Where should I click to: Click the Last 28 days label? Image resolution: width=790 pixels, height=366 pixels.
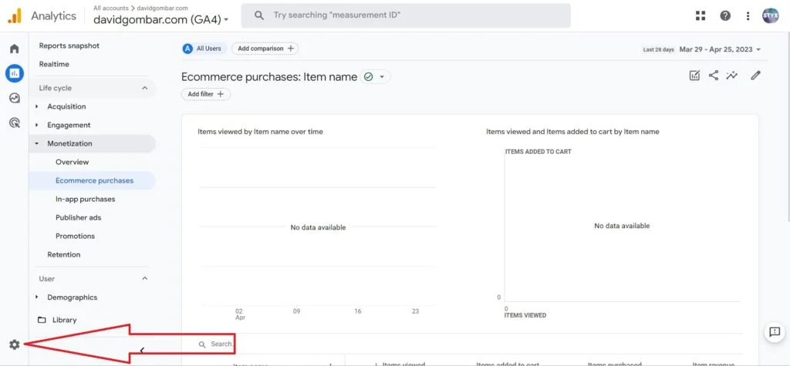tap(658, 50)
